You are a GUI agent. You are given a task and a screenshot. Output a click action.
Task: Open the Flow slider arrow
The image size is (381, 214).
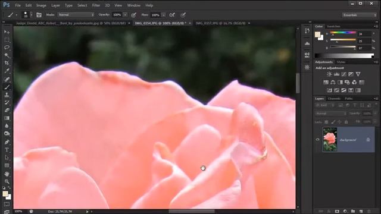(x=164, y=15)
